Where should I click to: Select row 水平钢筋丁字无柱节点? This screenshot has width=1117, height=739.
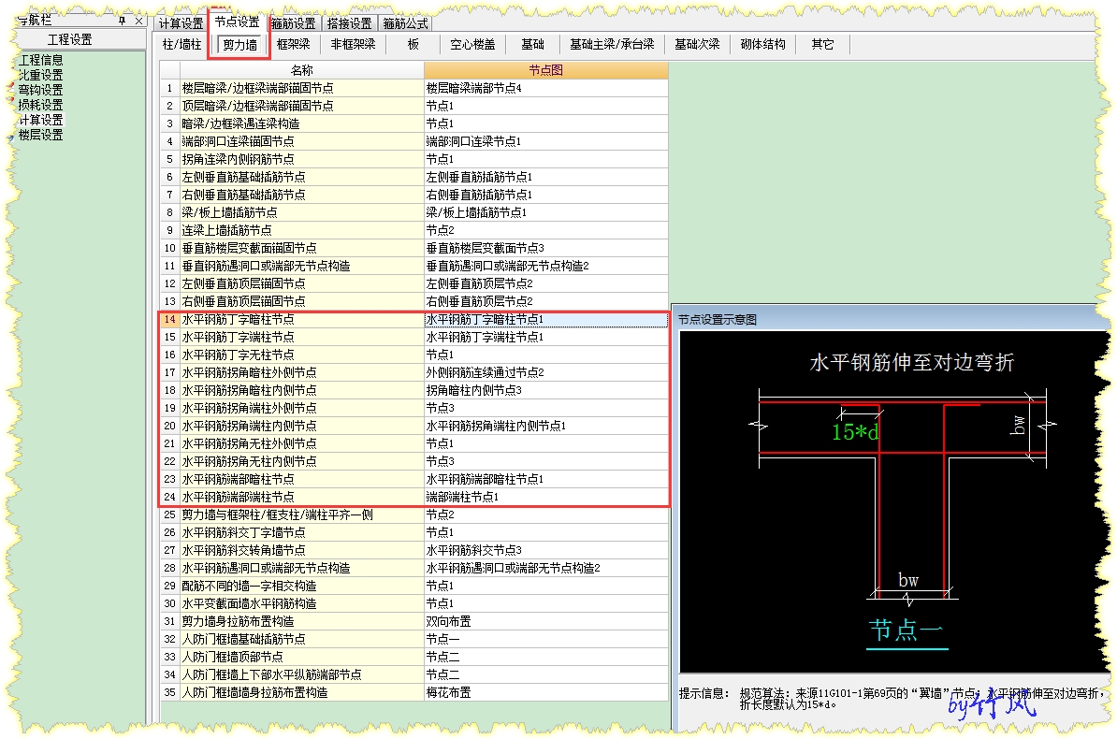pos(302,355)
